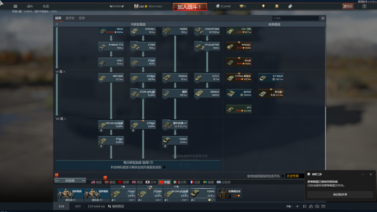377x212 pixels.
Task: Switch to the 以色列 nation tab
Action: [224, 182]
